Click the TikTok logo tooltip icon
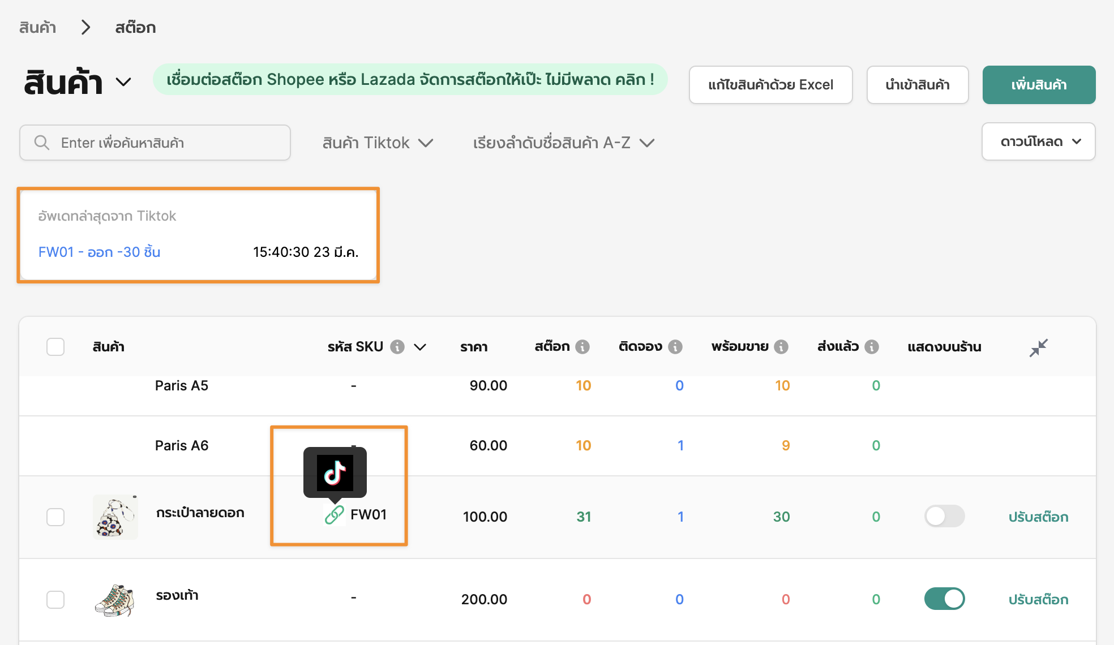Screen dimensions: 1114x645 pos(335,472)
